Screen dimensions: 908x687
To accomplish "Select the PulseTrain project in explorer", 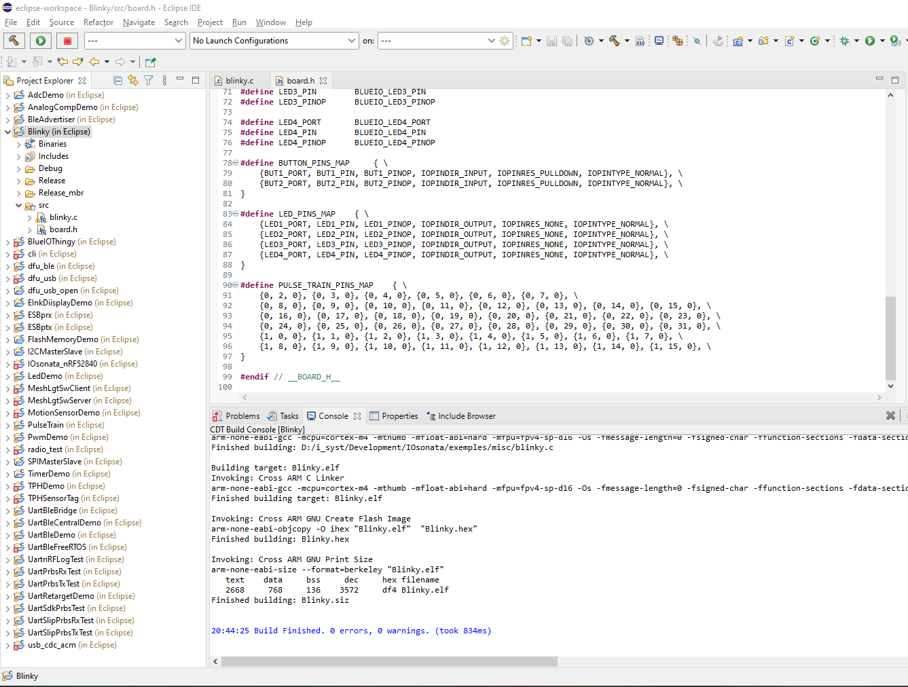I will (46, 425).
